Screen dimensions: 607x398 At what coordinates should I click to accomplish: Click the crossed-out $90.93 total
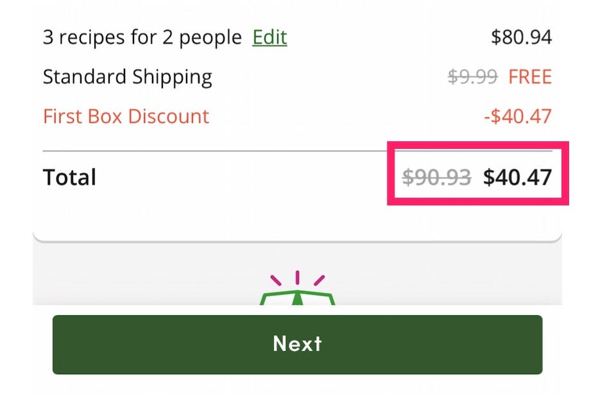(x=436, y=177)
